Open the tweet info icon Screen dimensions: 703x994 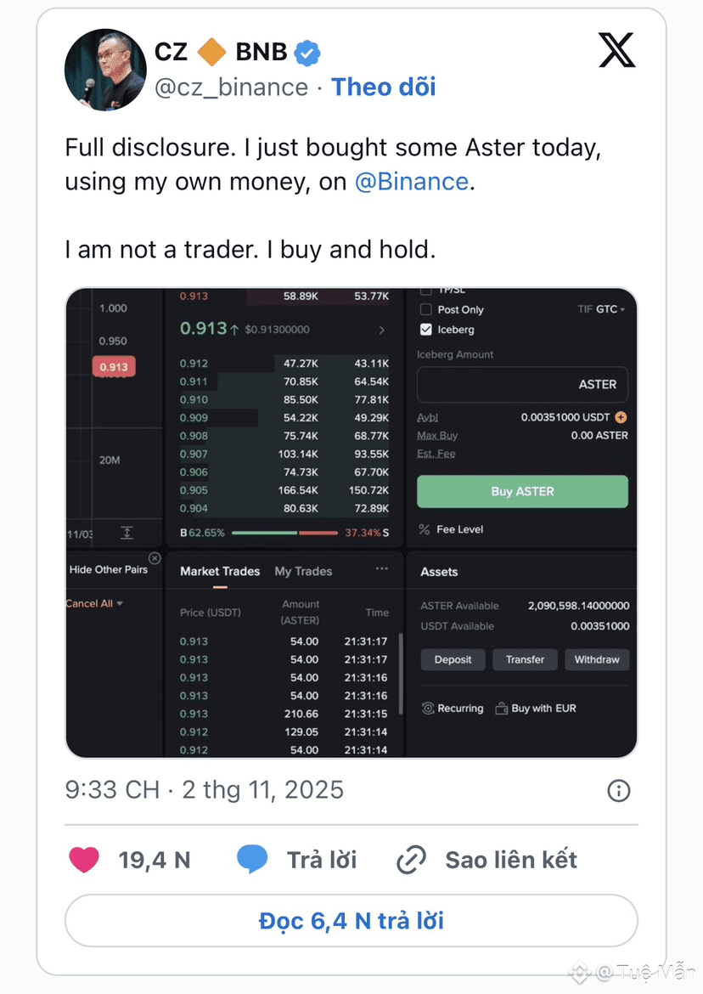tap(619, 791)
